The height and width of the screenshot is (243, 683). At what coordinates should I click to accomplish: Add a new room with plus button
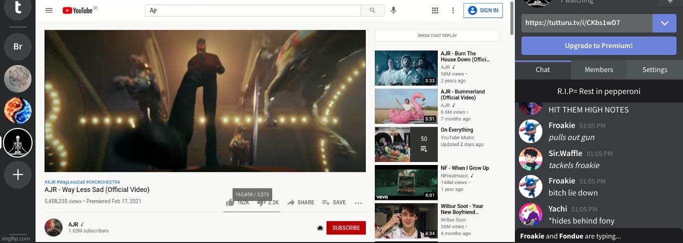18,174
